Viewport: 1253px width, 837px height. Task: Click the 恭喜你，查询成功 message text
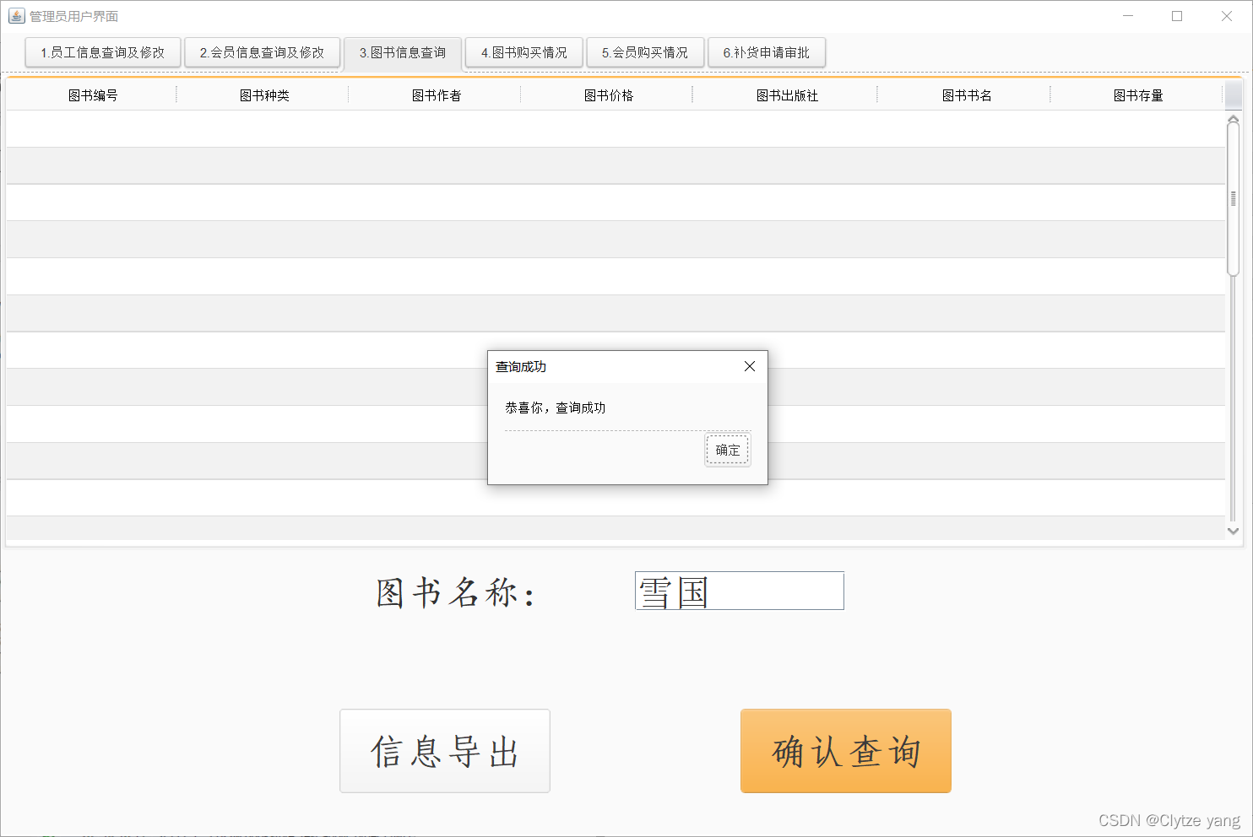point(556,408)
